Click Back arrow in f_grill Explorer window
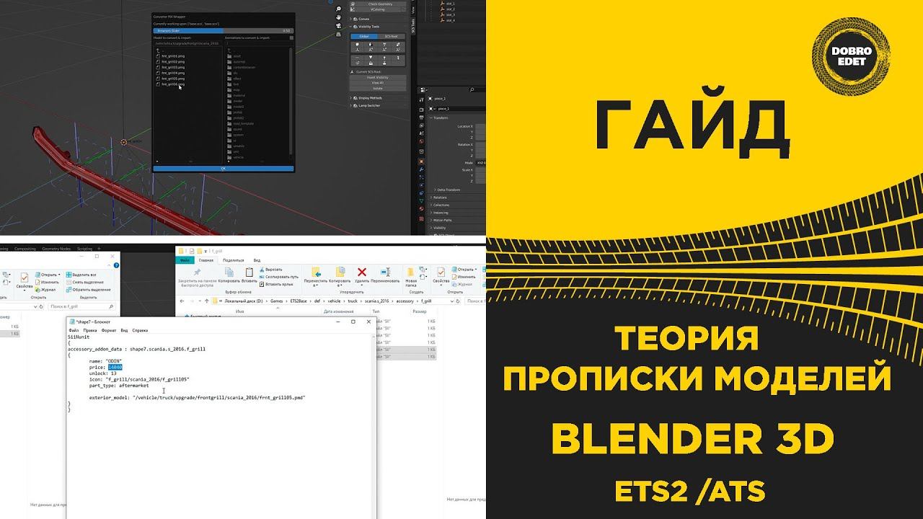Viewport: 923px width, 519px height. pos(183,300)
